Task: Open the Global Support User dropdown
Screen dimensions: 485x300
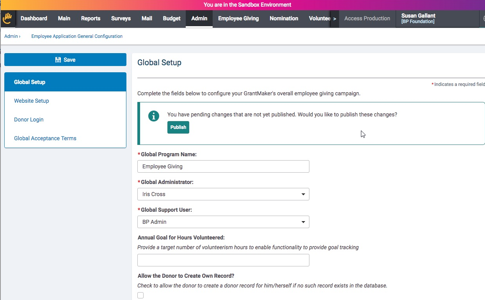Action: pos(223,222)
